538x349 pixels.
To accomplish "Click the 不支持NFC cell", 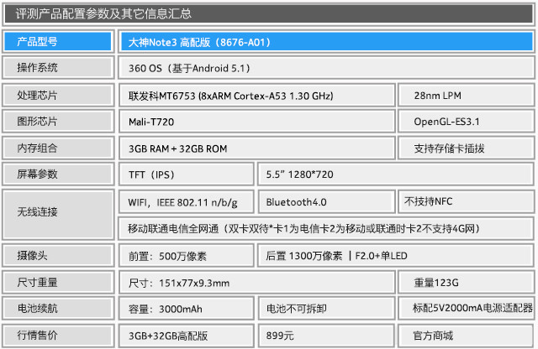I will pos(466,201).
